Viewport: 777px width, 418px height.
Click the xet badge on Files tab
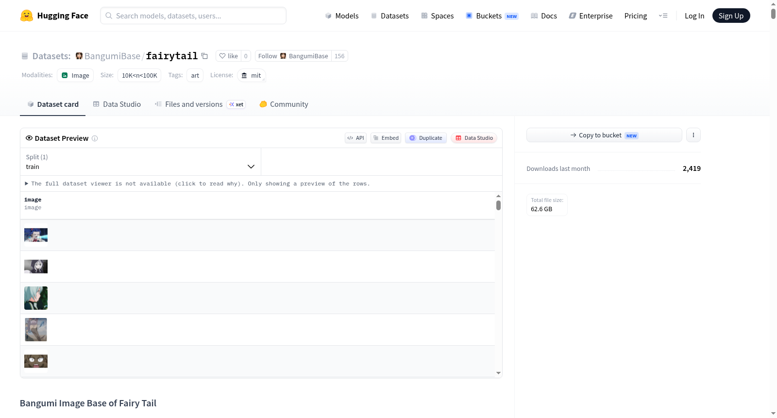pos(236,104)
